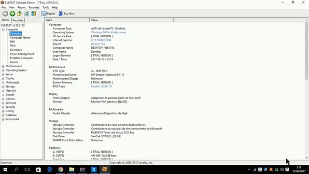Select the Benchmark tree item label
Viewport: 309px width, 174px height.
tap(13, 119)
